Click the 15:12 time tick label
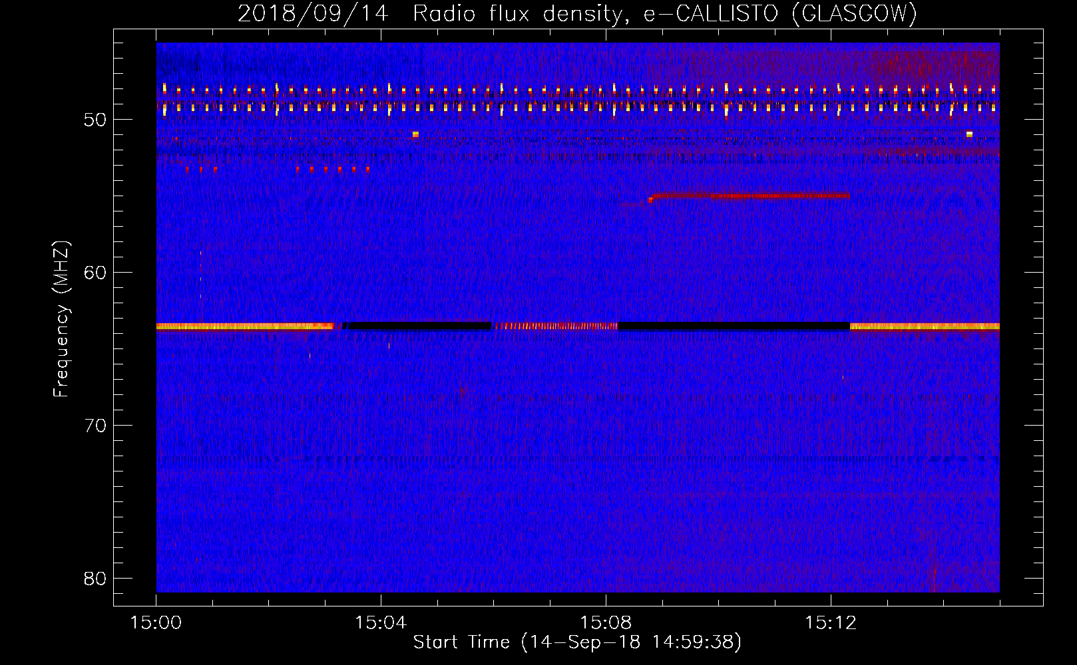The width and height of the screenshot is (1077, 665). coord(830,623)
